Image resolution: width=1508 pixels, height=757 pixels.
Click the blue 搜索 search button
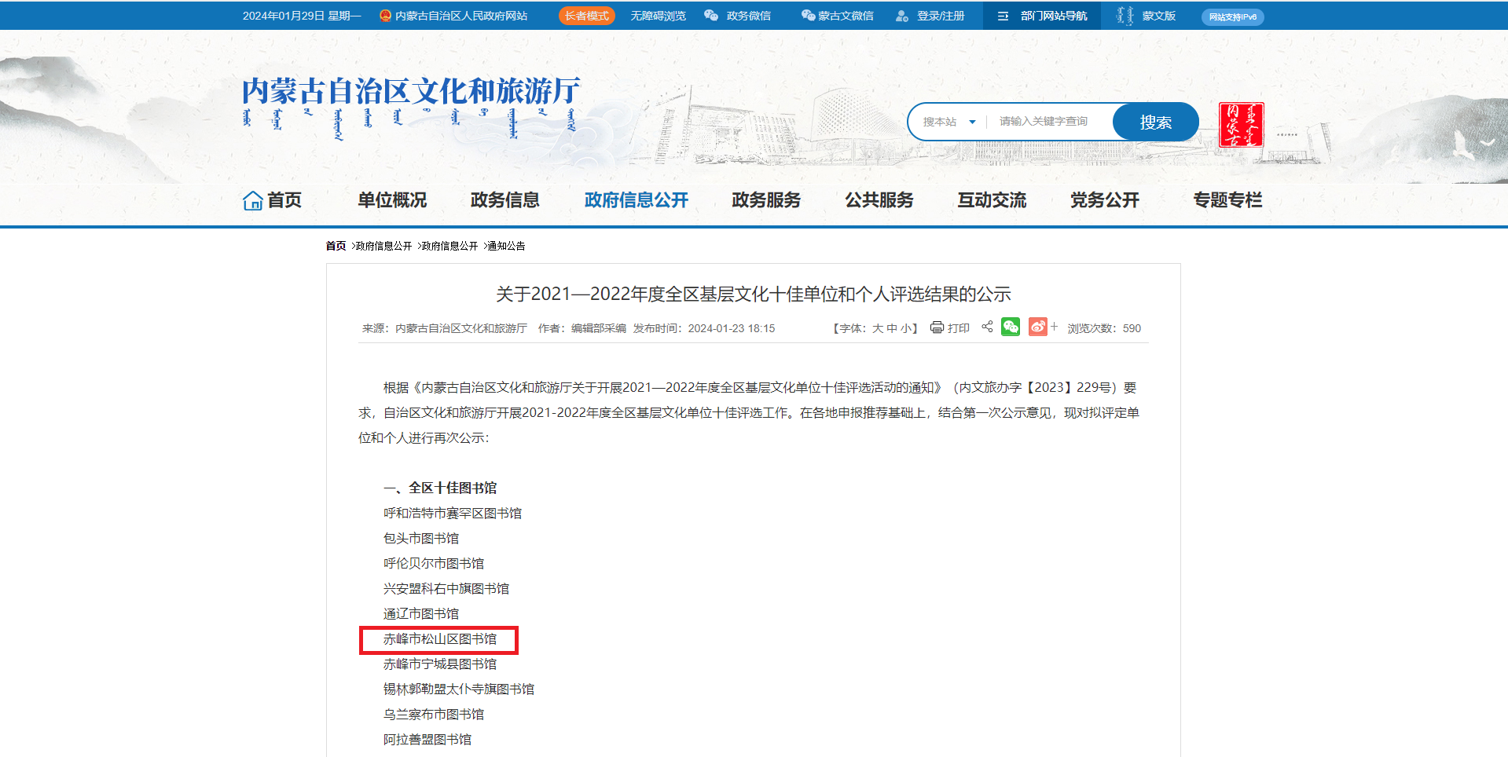tap(1155, 122)
